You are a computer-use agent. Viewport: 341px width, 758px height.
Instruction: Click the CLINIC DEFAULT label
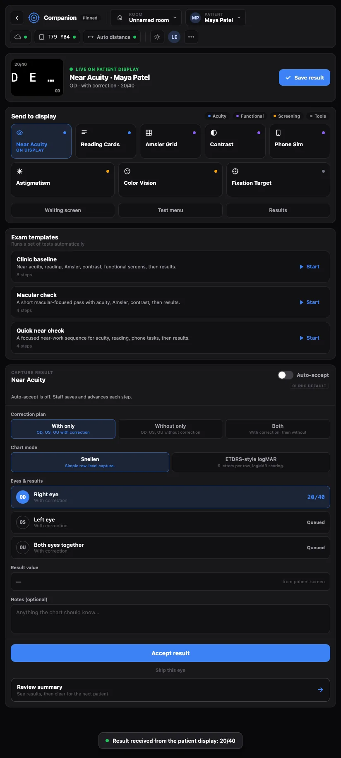click(x=309, y=386)
